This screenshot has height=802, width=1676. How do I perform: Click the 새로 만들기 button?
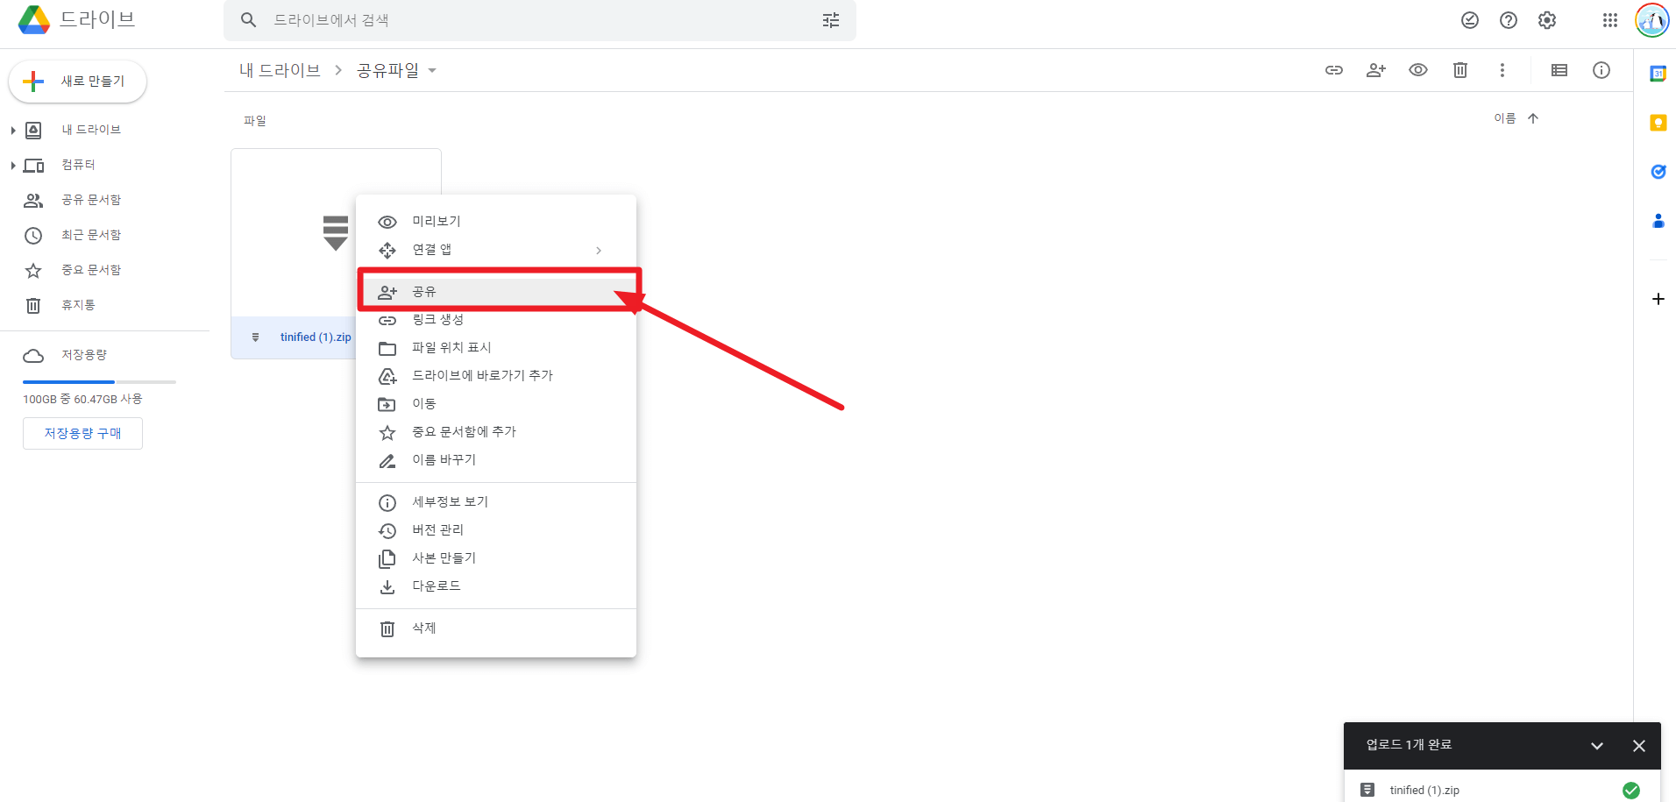click(x=77, y=81)
